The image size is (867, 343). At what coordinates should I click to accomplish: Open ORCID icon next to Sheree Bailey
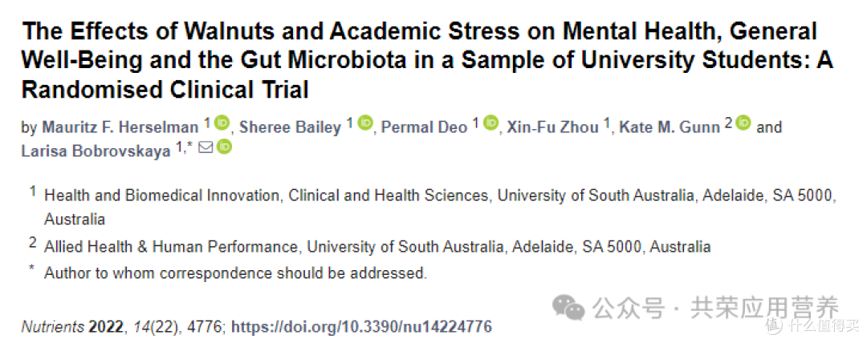point(365,123)
